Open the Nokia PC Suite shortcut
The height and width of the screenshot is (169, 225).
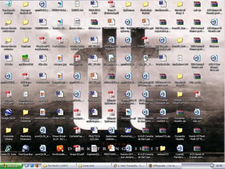[8, 148]
